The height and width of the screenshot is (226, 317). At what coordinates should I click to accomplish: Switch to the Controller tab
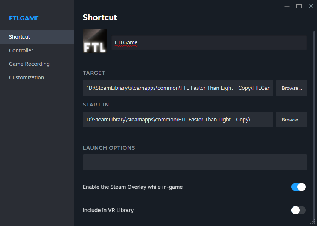[x=21, y=50]
